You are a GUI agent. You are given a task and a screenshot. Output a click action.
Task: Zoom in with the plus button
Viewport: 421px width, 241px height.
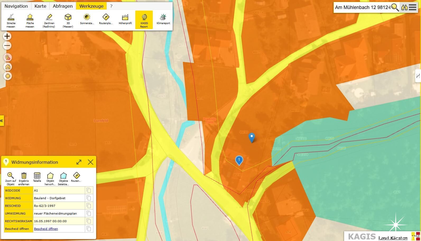[x=7, y=36]
